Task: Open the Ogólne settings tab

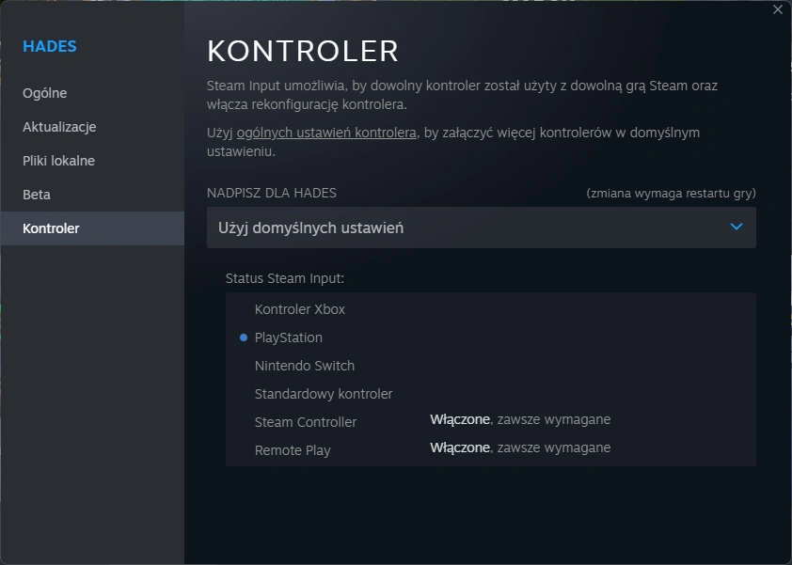Action: coord(92,93)
